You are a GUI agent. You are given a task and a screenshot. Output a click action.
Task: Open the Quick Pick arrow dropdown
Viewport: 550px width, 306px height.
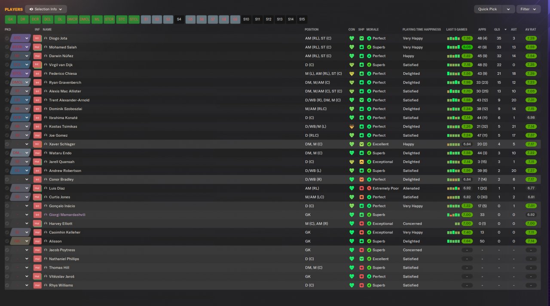pyautogui.click(x=509, y=9)
